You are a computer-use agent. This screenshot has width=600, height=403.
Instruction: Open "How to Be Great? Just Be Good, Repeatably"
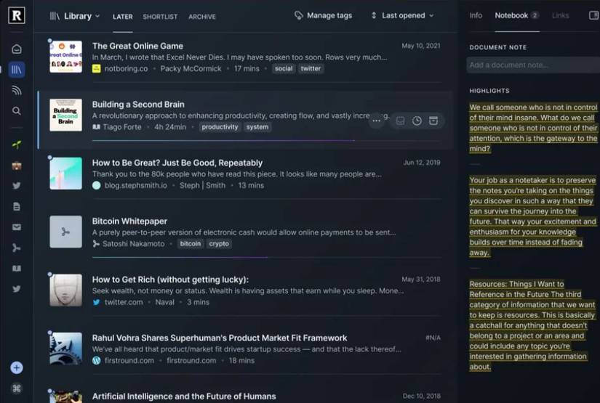pyautogui.click(x=177, y=163)
